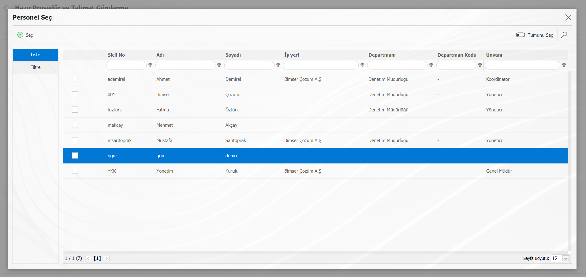Check the 001 Bimser row checkbox
Screen dimensions: 586x277
[75, 94]
